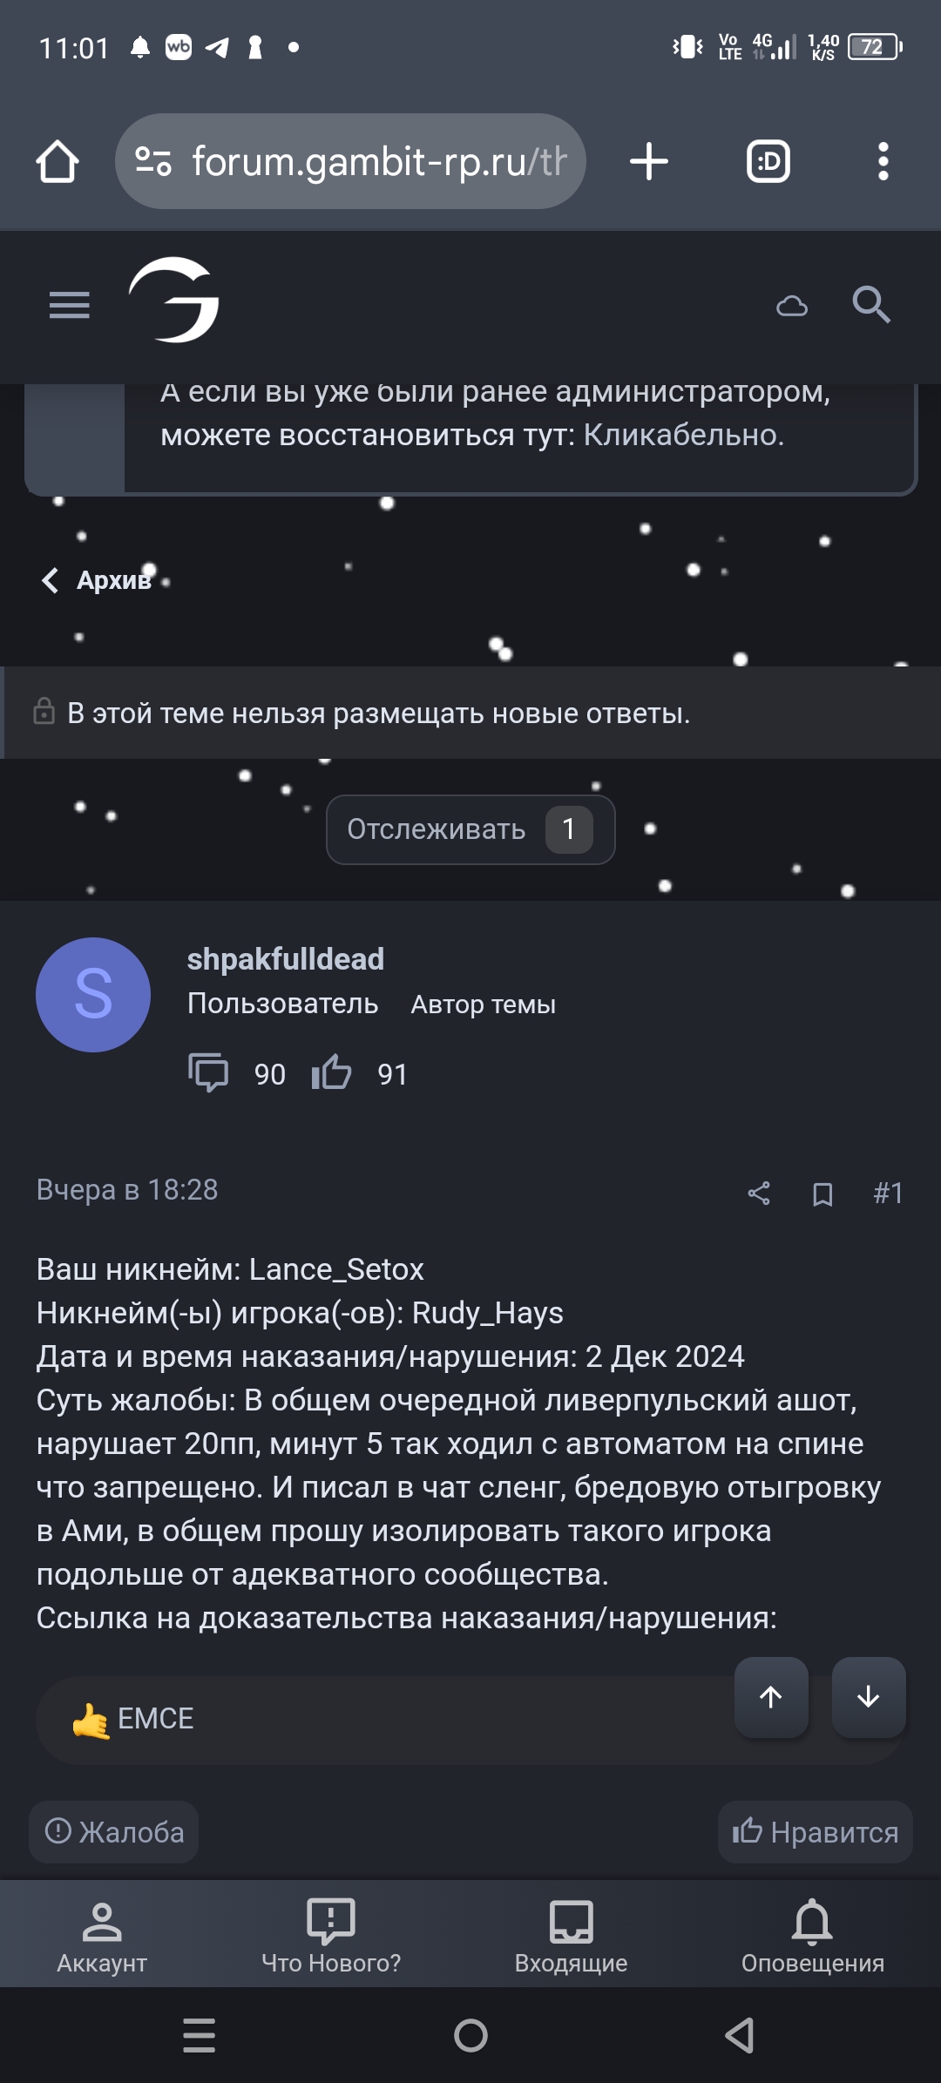Viewport: 941px width, 2083px height.
Task: Go back to Архив section
Action: click(x=98, y=580)
